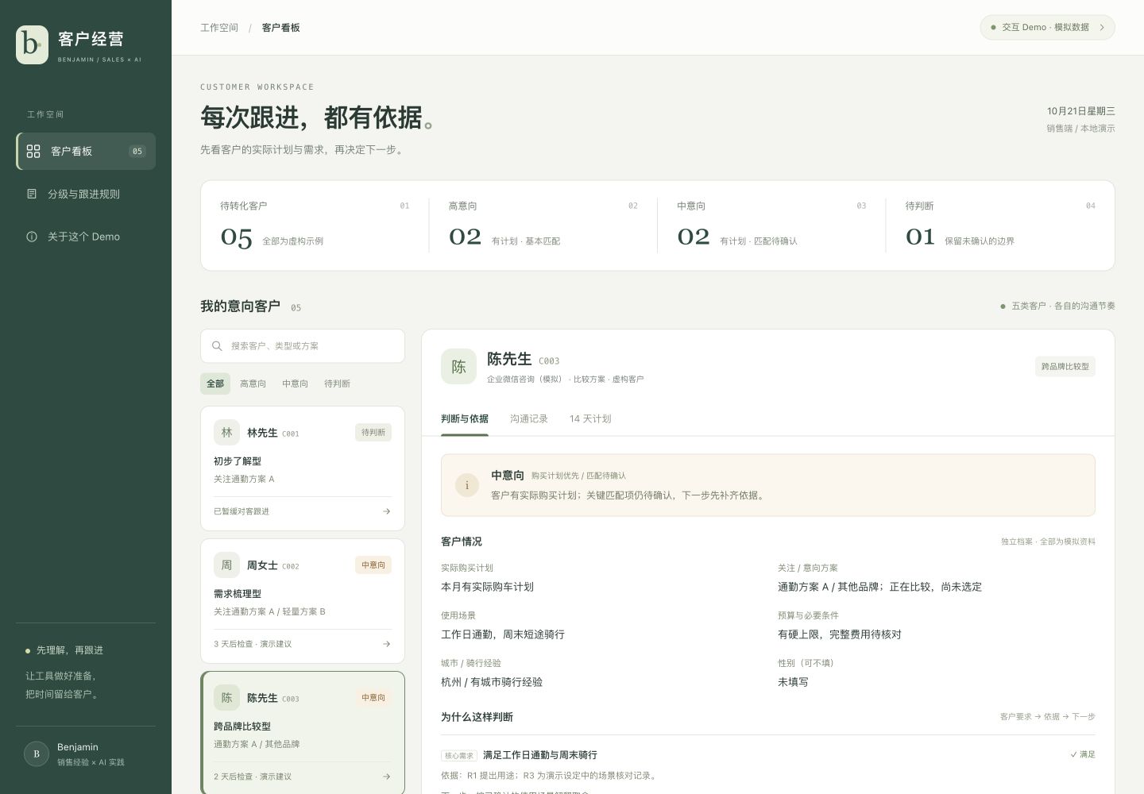Image resolution: width=1144 pixels, height=794 pixels.
Task: Click the 中意向 02 stat card
Action: [771, 225]
